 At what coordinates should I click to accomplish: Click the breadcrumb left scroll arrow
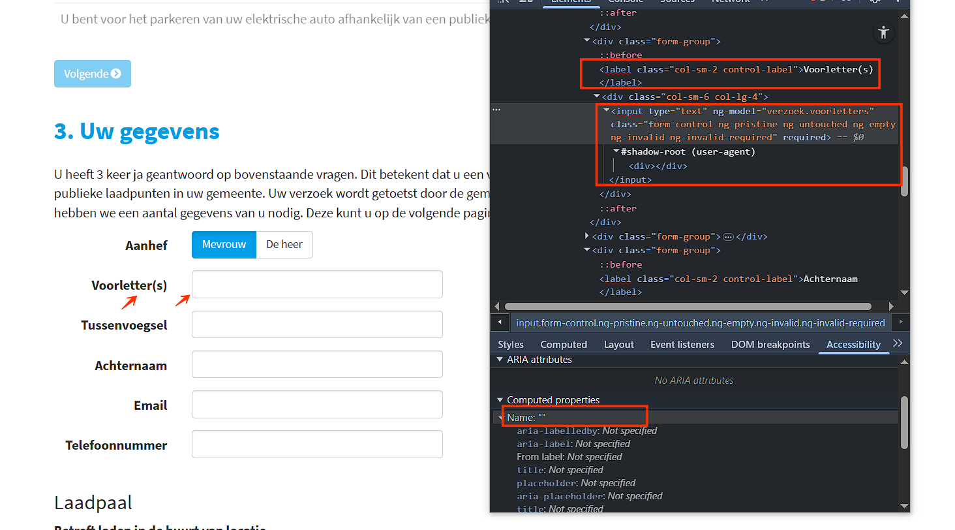coord(500,322)
